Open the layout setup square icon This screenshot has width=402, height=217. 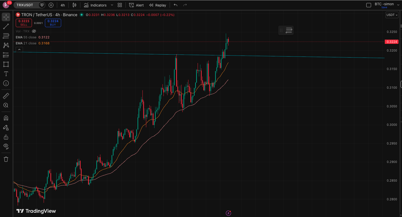tap(369, 5)
